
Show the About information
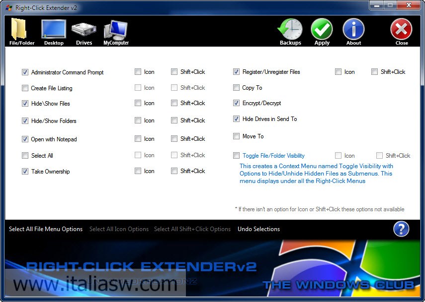354,31
